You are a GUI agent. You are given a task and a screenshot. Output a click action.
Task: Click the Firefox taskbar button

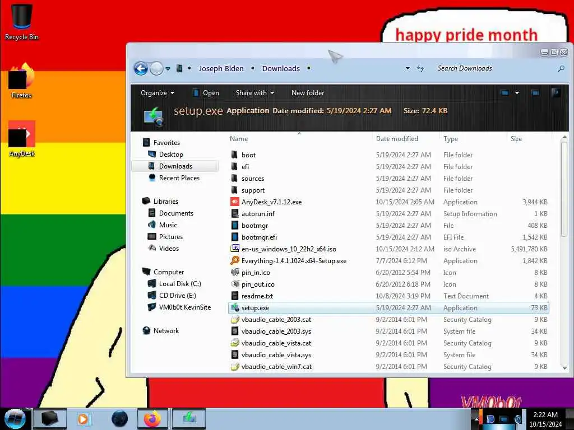click(152, 419)
